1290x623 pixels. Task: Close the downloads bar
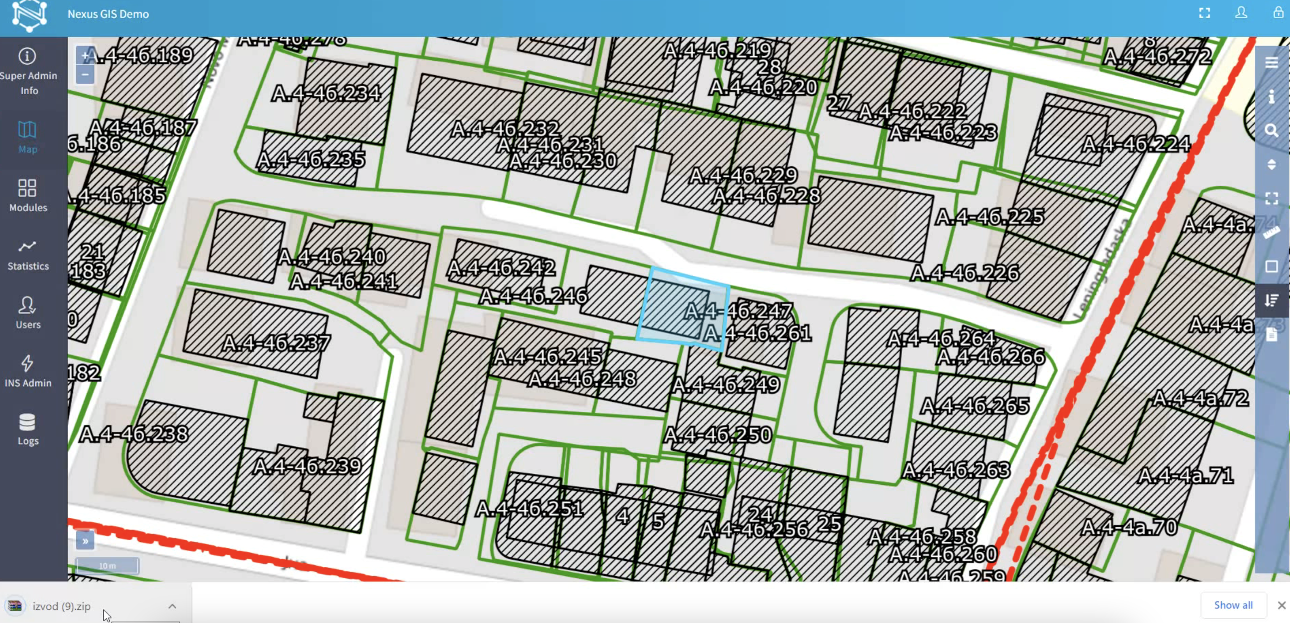click(x=1281, y=605)
